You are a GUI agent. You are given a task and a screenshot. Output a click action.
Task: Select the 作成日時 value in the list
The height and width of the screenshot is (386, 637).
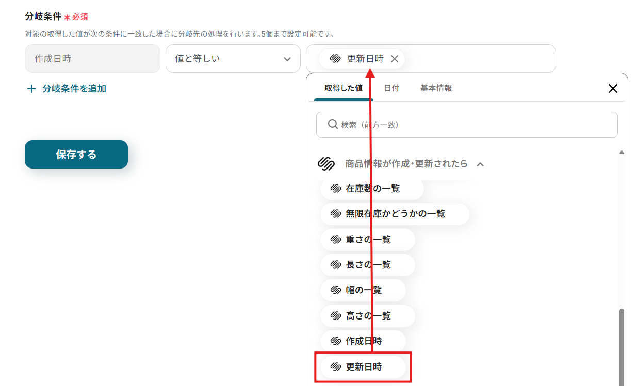point(363,341)
